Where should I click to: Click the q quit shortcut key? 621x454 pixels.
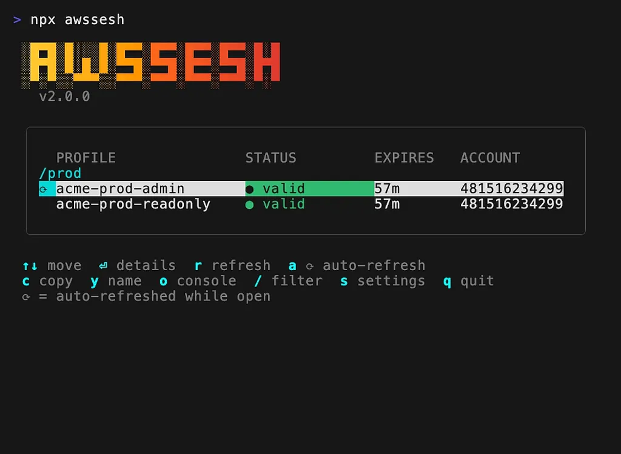coord(447,282)
